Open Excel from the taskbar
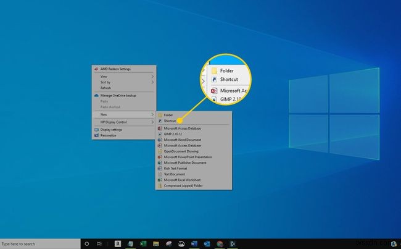 click(143, 243)
